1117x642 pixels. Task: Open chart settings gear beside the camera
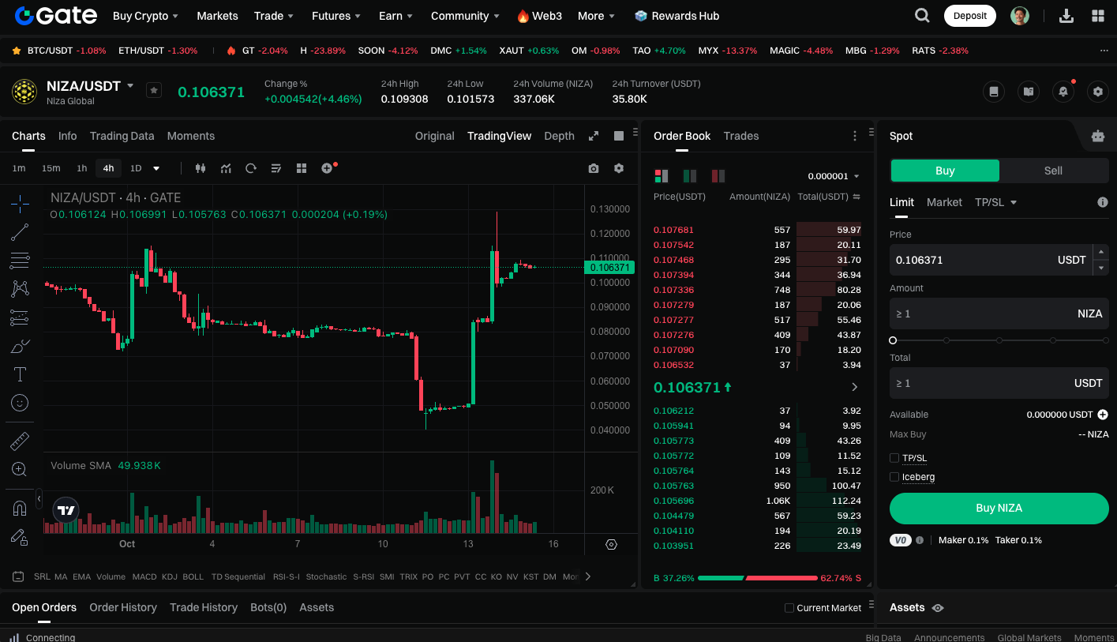[619, 168]
